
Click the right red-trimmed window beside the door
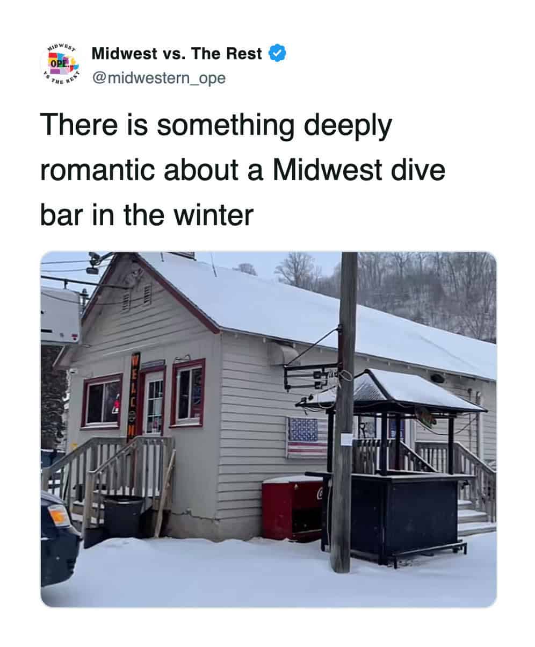click(x=187, y=393)
